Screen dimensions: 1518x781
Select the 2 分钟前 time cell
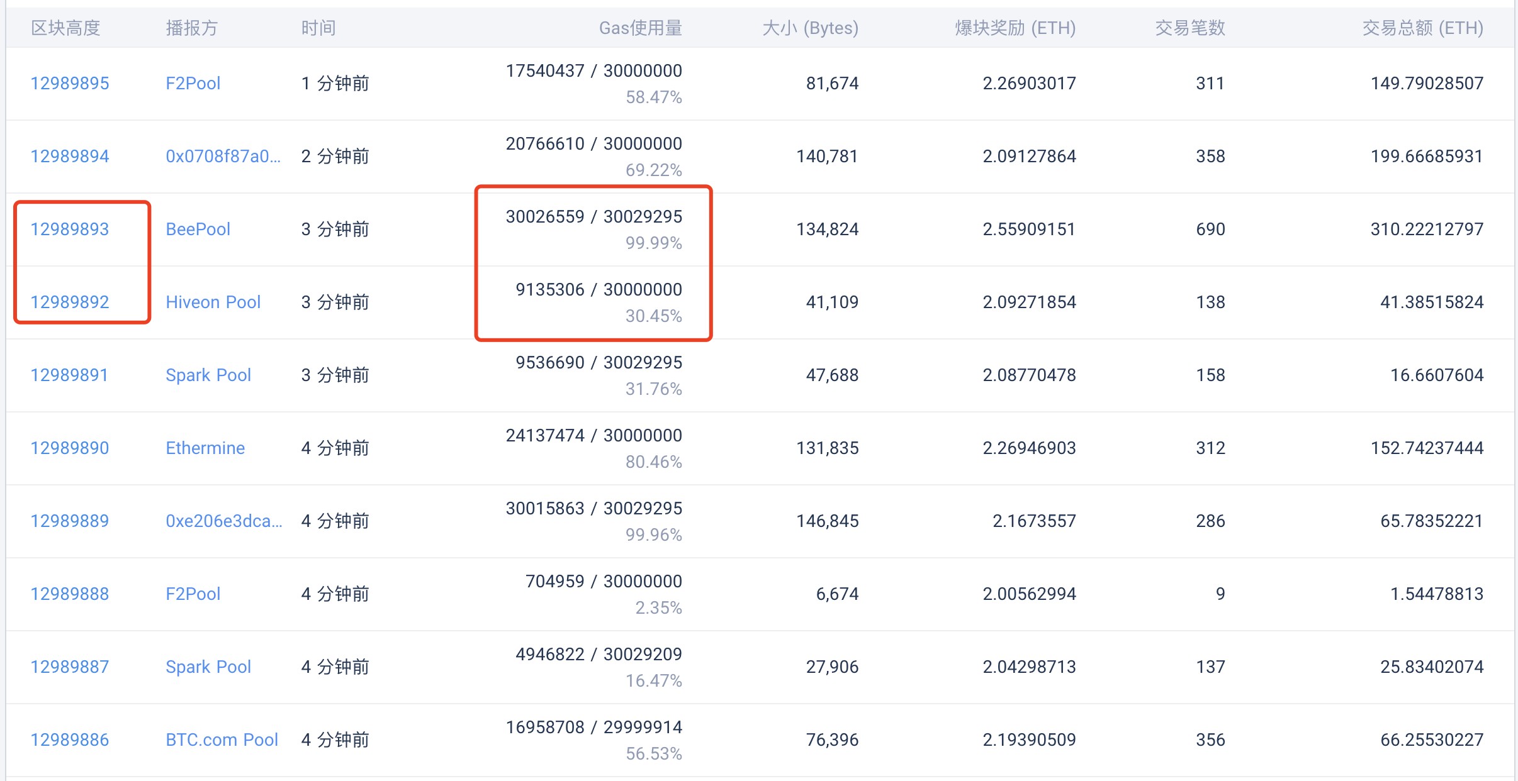335,156
